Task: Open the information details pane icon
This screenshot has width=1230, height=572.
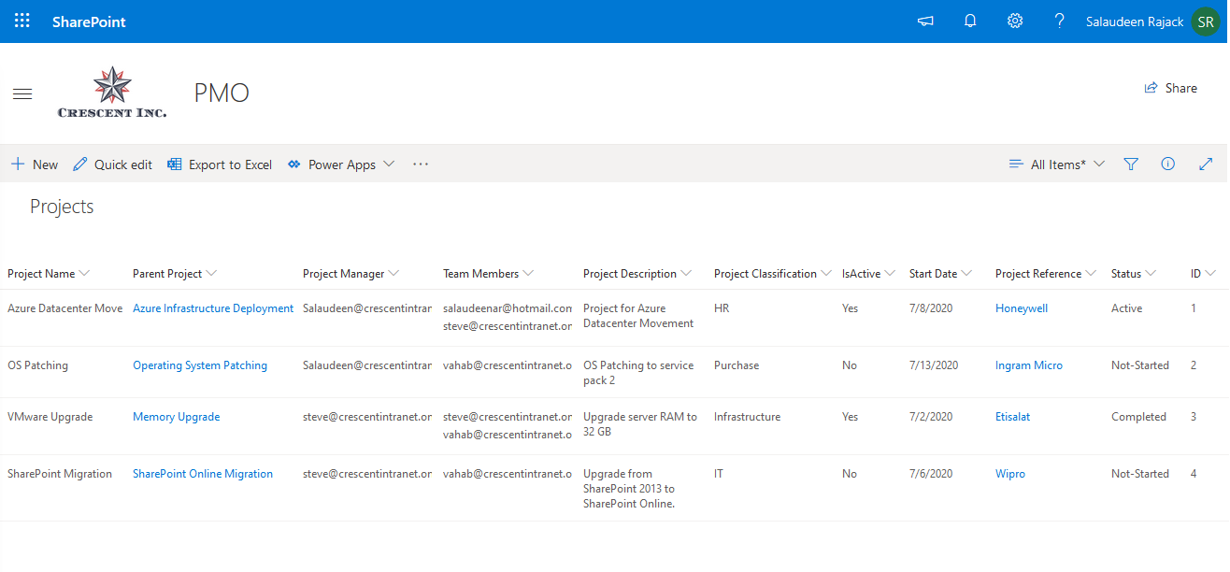Action: (x=1167, y=164)
